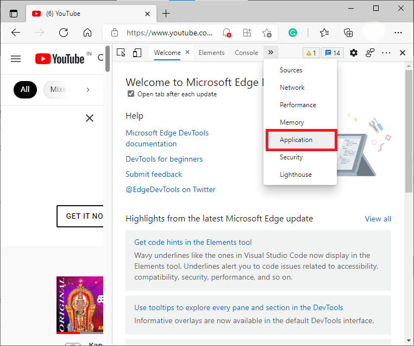Open browser Settings and more menu
This screenshot has width=414, height=346.
pos(398,33)
